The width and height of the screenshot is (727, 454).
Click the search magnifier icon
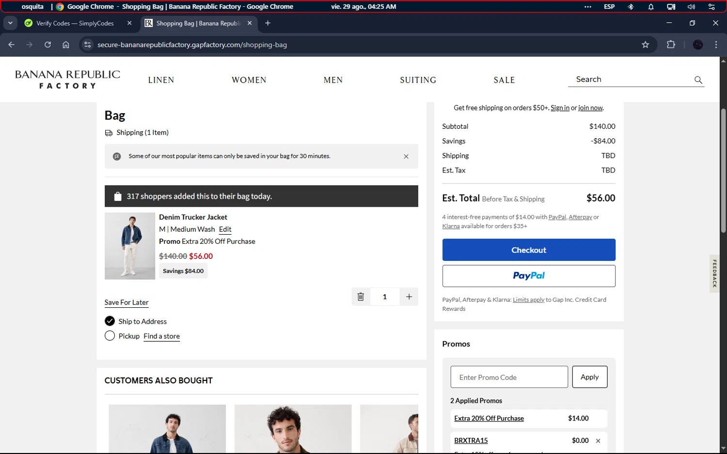pos(698,80)
